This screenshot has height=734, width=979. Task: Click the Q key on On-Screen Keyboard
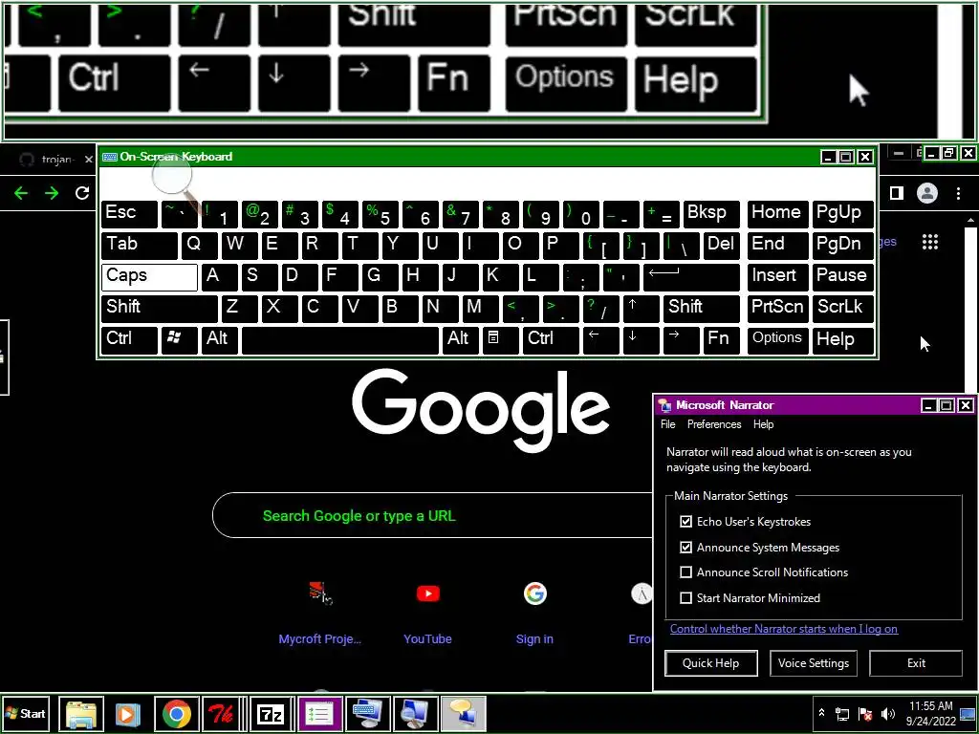coord(199,246)
